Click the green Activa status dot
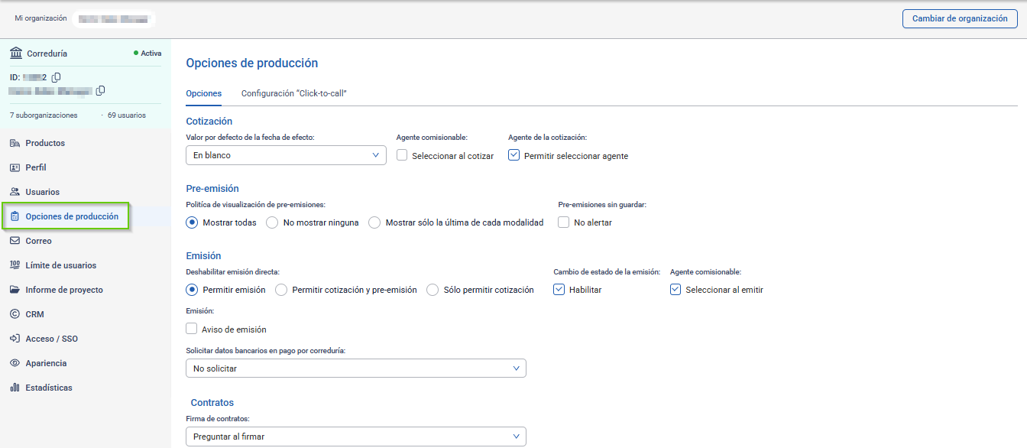The image size is (1027, 448). point(136,54)
